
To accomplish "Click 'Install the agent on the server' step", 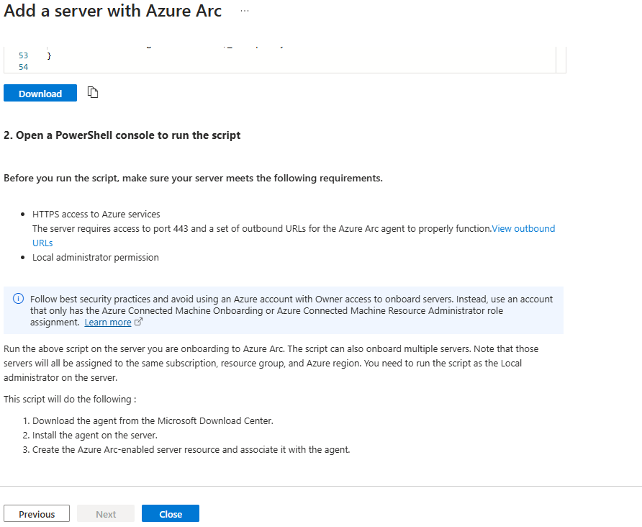I will pyautogui.click(x=95, y=435).
